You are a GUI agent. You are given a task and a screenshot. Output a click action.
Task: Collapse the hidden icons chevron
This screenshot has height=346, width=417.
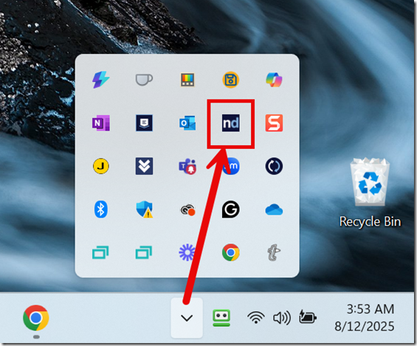tap(187, 318)
